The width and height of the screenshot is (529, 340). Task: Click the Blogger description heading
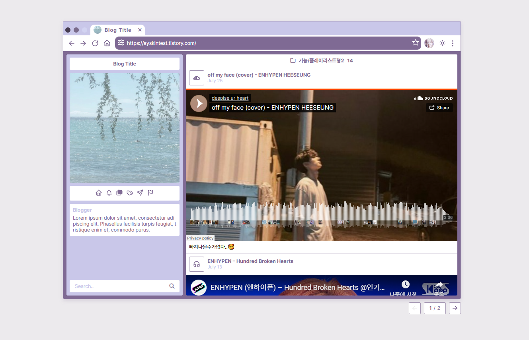click(82, 210)
